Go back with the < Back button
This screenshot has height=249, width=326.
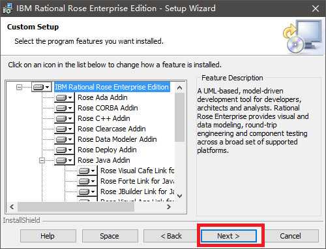171,236
